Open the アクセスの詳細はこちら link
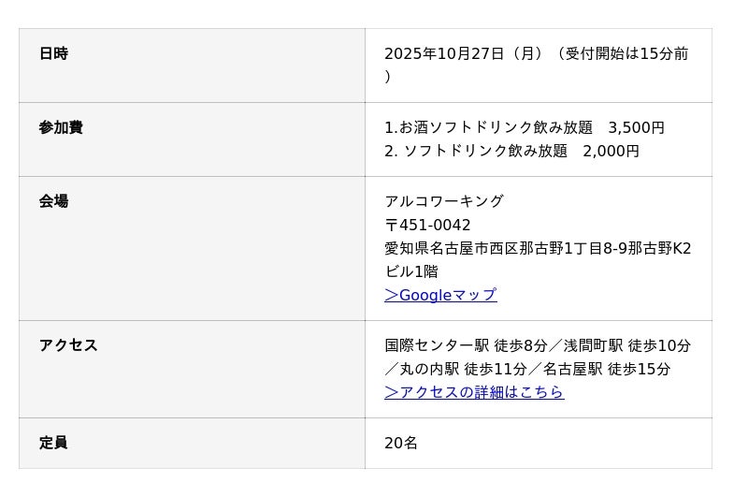Viewport: 748px width, 497px height. pyautogui.click(x=474, y=393)
